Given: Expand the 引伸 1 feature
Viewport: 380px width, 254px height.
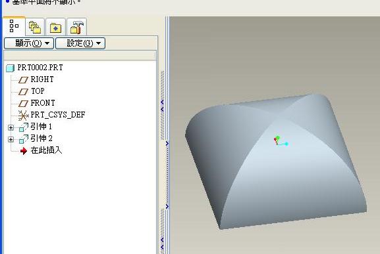Looking at the screenshot, I should pyautogui.click(x=11, y=127).
